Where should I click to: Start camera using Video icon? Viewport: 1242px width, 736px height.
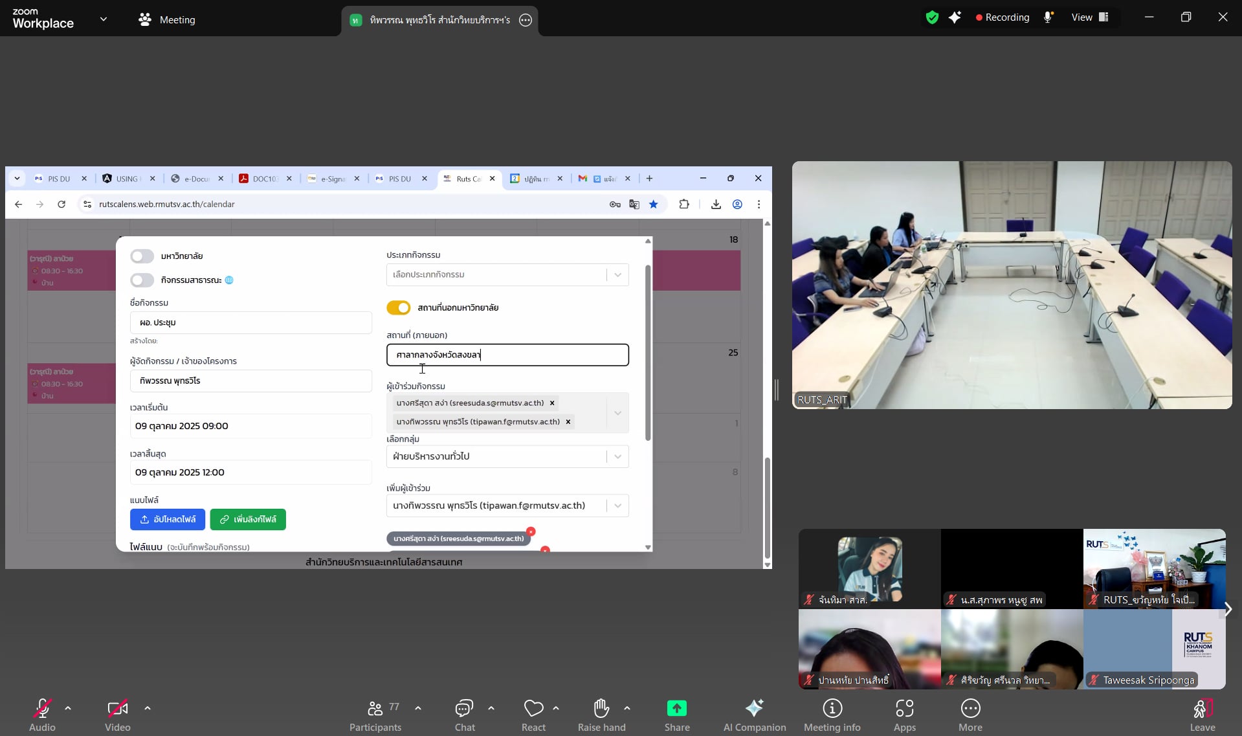coord(117,709)
